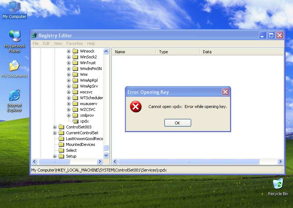
Task: Click values pane scroll right arrow
Action: tap(280, 161)
